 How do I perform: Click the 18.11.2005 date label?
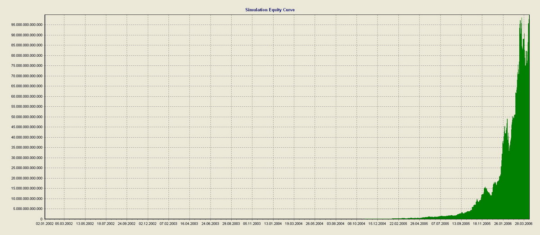point(482,223)
